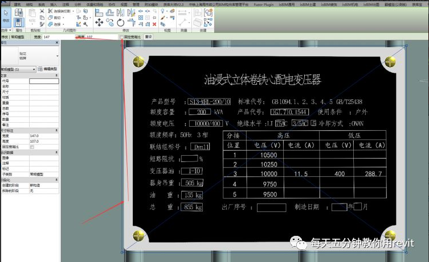Open the 剪切 geometry dropdown
Image resolution: width=429 pixels, height=262 pixels.
63,18
